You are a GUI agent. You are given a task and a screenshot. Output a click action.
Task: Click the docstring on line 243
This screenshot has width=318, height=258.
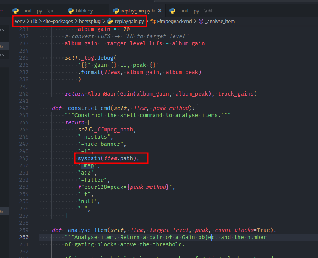pyautogui.click(x=147, y=115)
